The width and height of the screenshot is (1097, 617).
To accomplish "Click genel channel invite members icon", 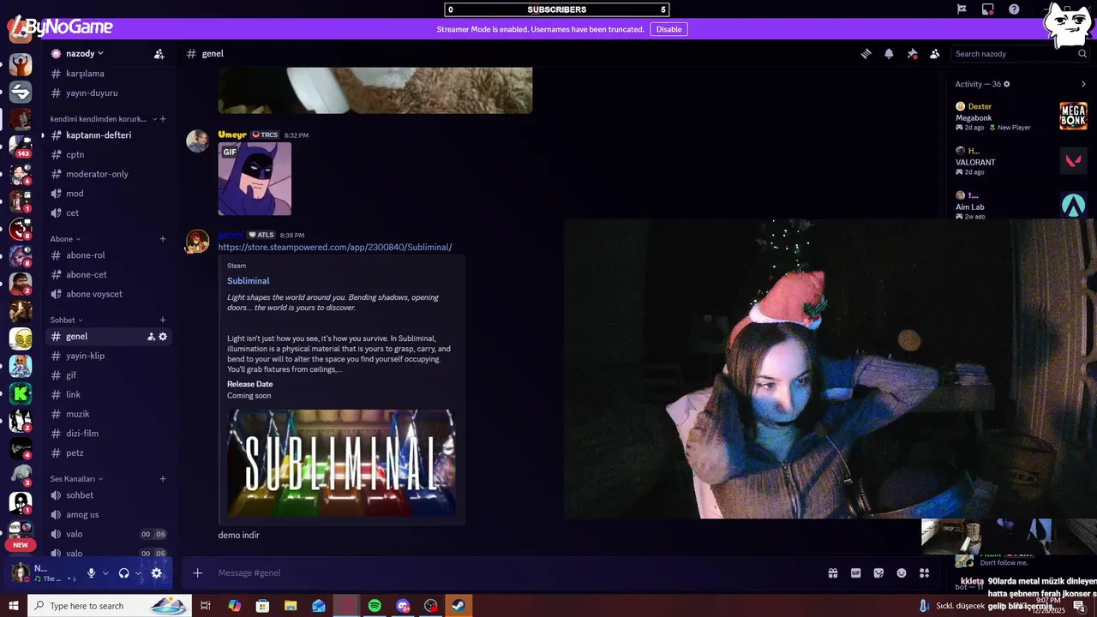I will click(x=151, y=337).
